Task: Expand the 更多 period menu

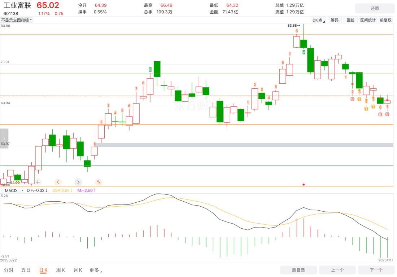Action: 95,270
